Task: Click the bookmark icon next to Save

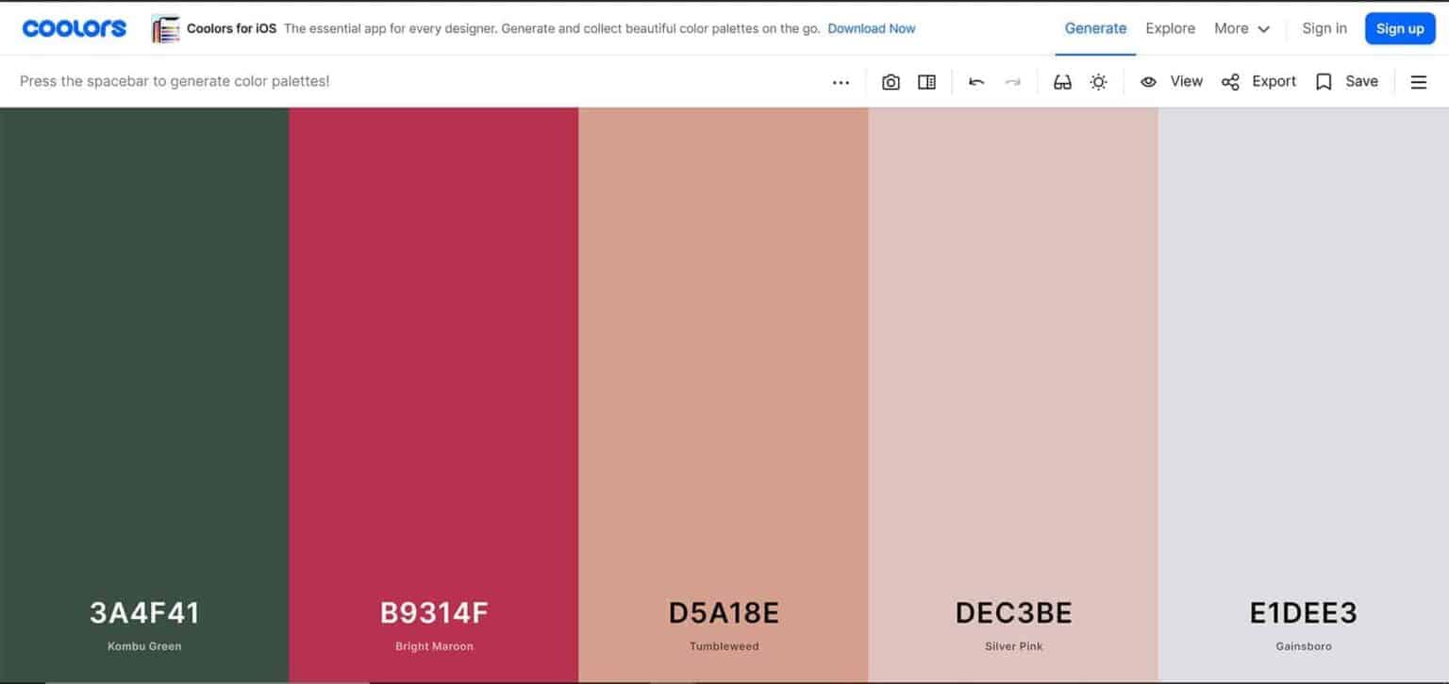Action: click(1323, 82)
